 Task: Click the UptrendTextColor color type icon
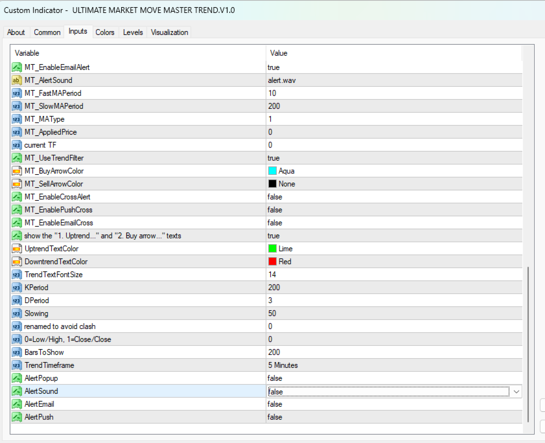17,249
